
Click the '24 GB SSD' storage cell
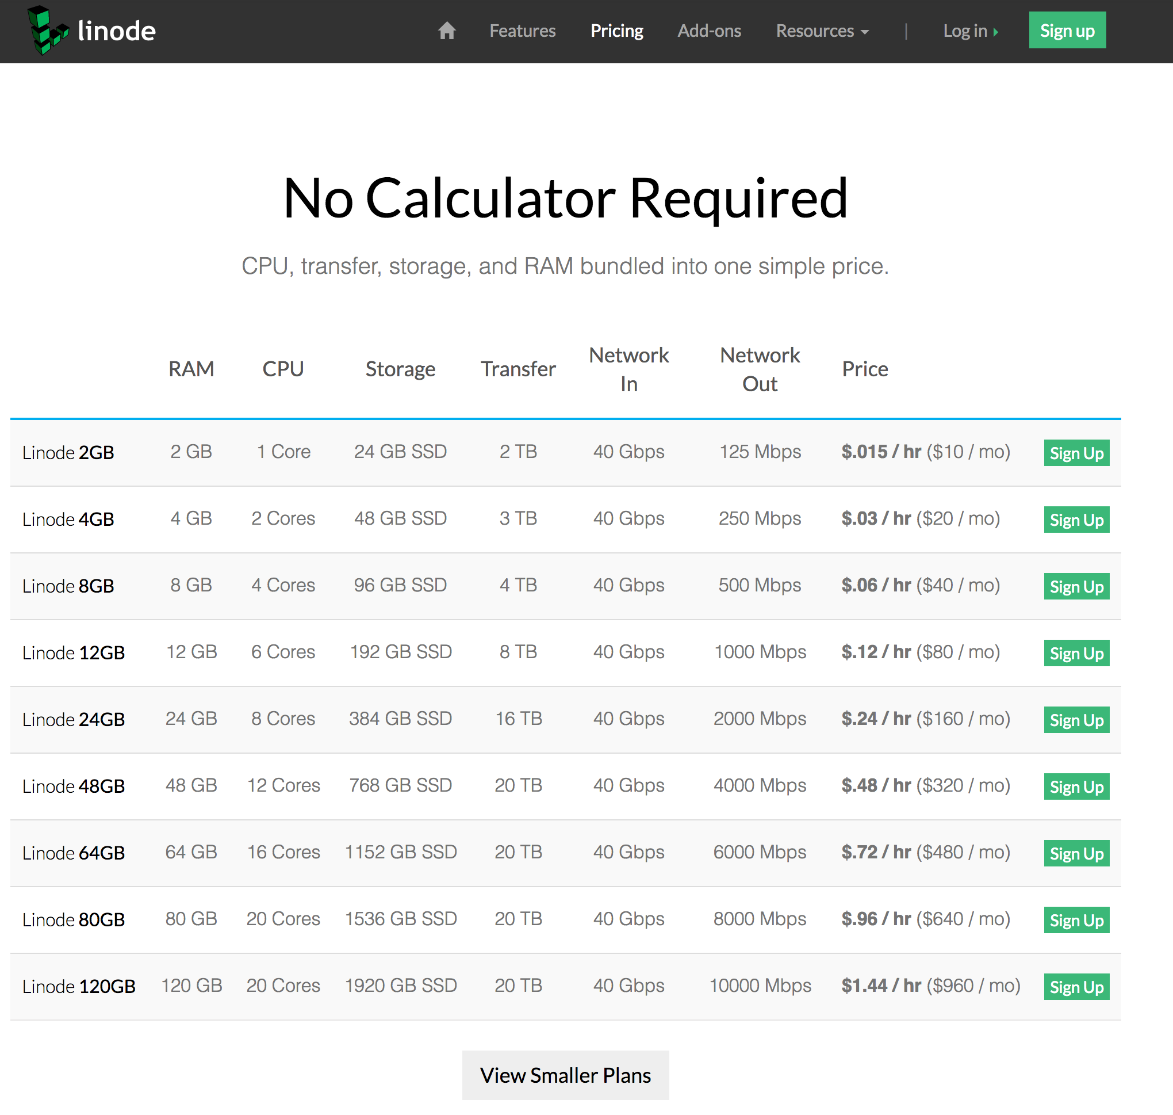tap(400, 452)
